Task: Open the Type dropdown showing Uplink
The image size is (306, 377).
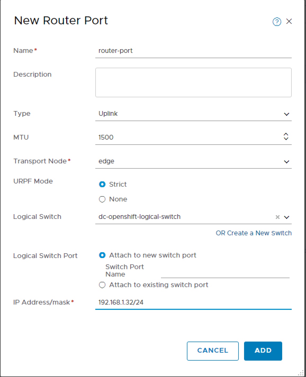Action: (286, 114)
